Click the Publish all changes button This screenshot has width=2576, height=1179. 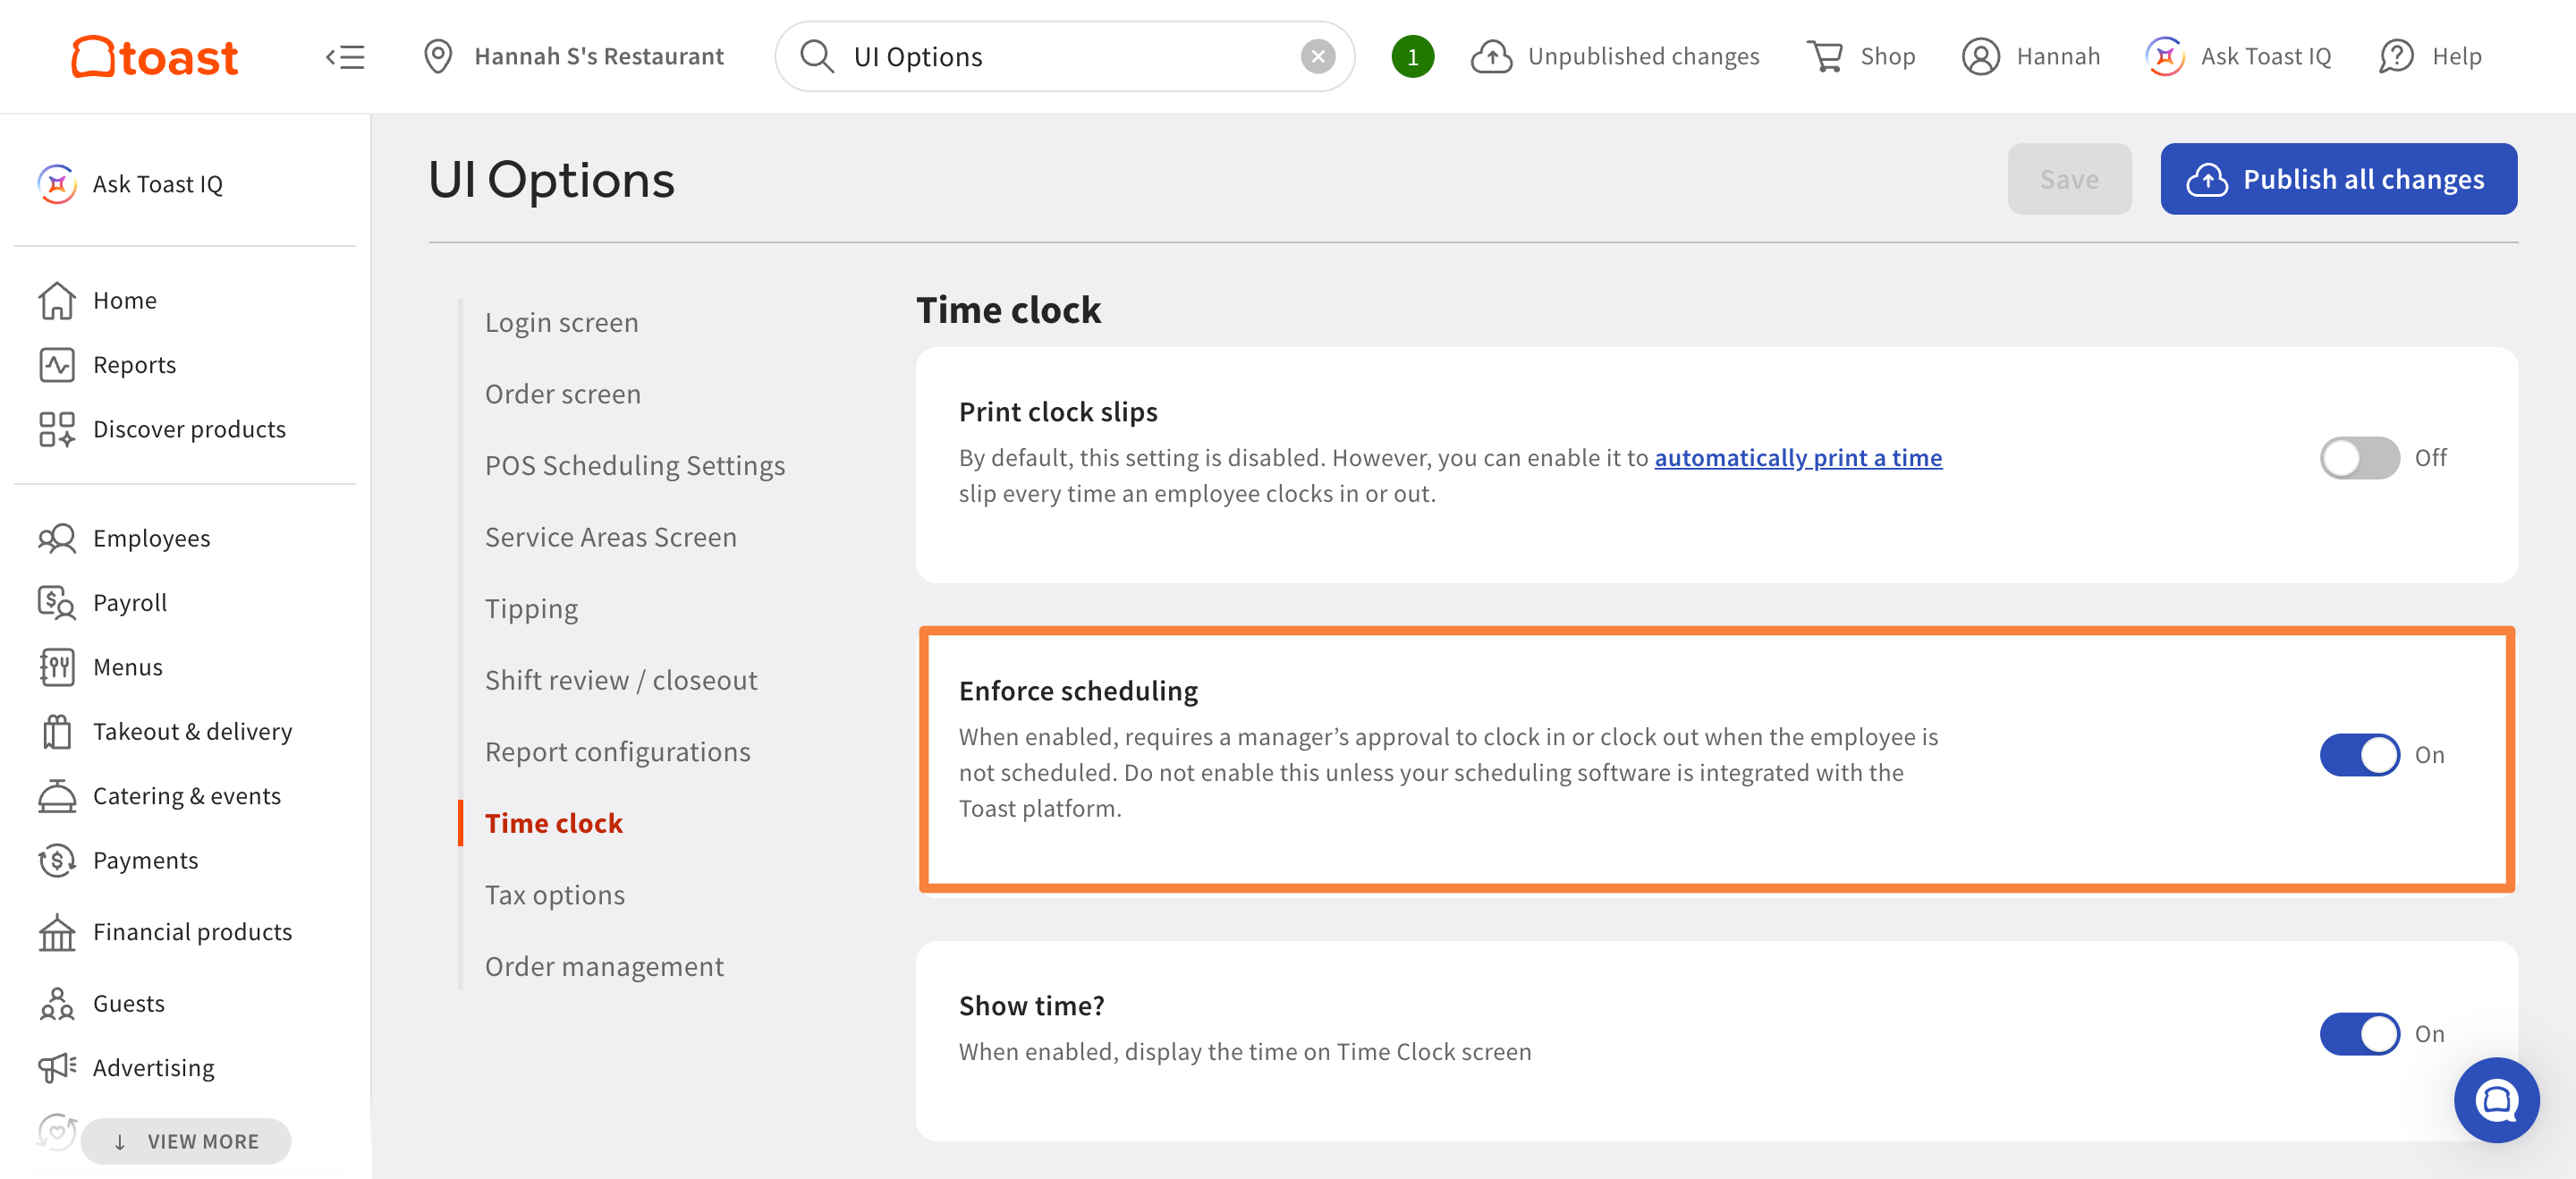tap(2338, 179)
